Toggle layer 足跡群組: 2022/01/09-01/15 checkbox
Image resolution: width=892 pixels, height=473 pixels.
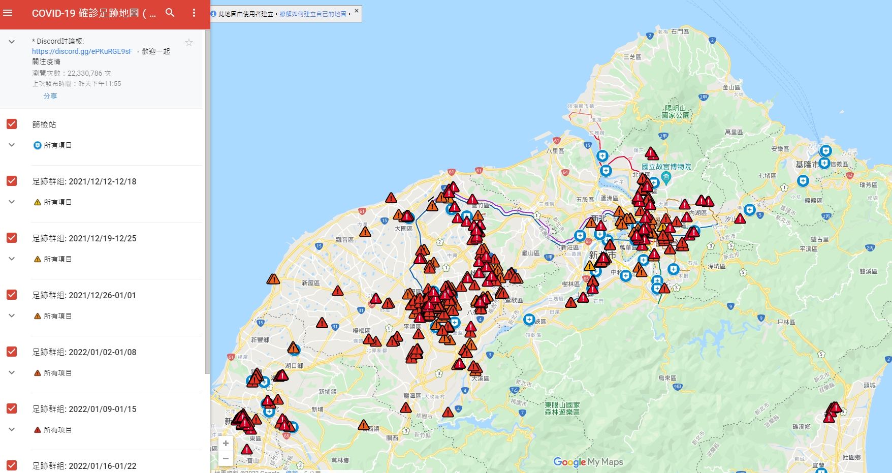tap(12, 408)
